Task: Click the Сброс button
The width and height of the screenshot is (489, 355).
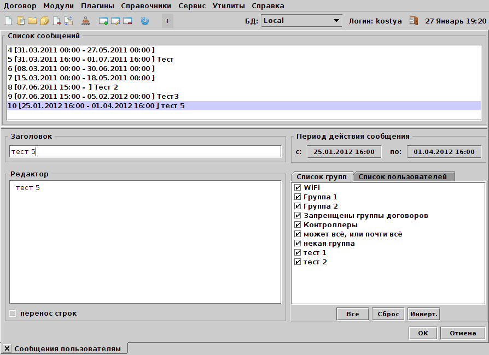Action: tap(388, 313)
